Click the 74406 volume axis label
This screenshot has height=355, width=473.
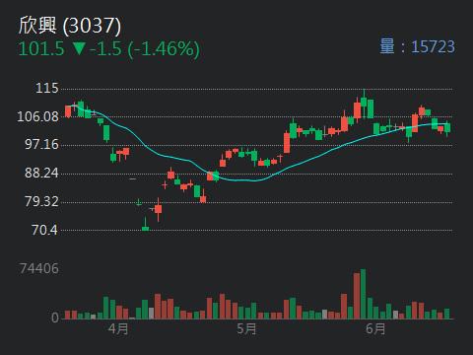(x=39, y=269)
